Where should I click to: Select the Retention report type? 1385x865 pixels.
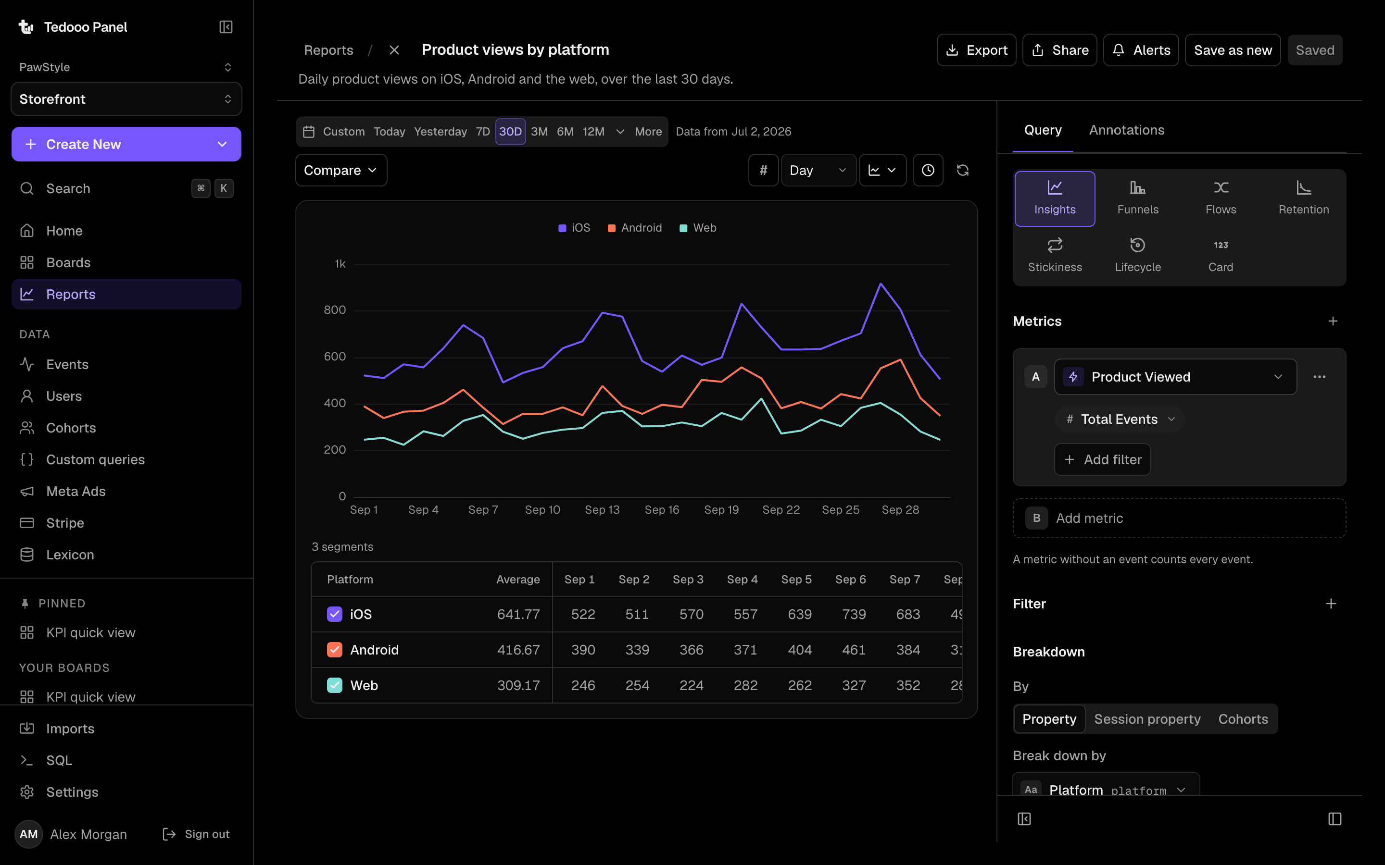point(1304,198)
